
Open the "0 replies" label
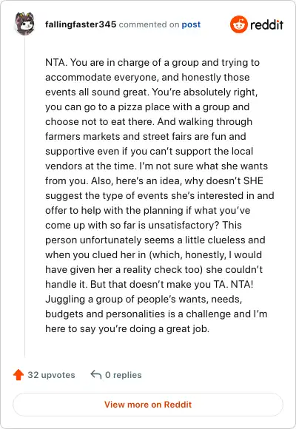124,375
